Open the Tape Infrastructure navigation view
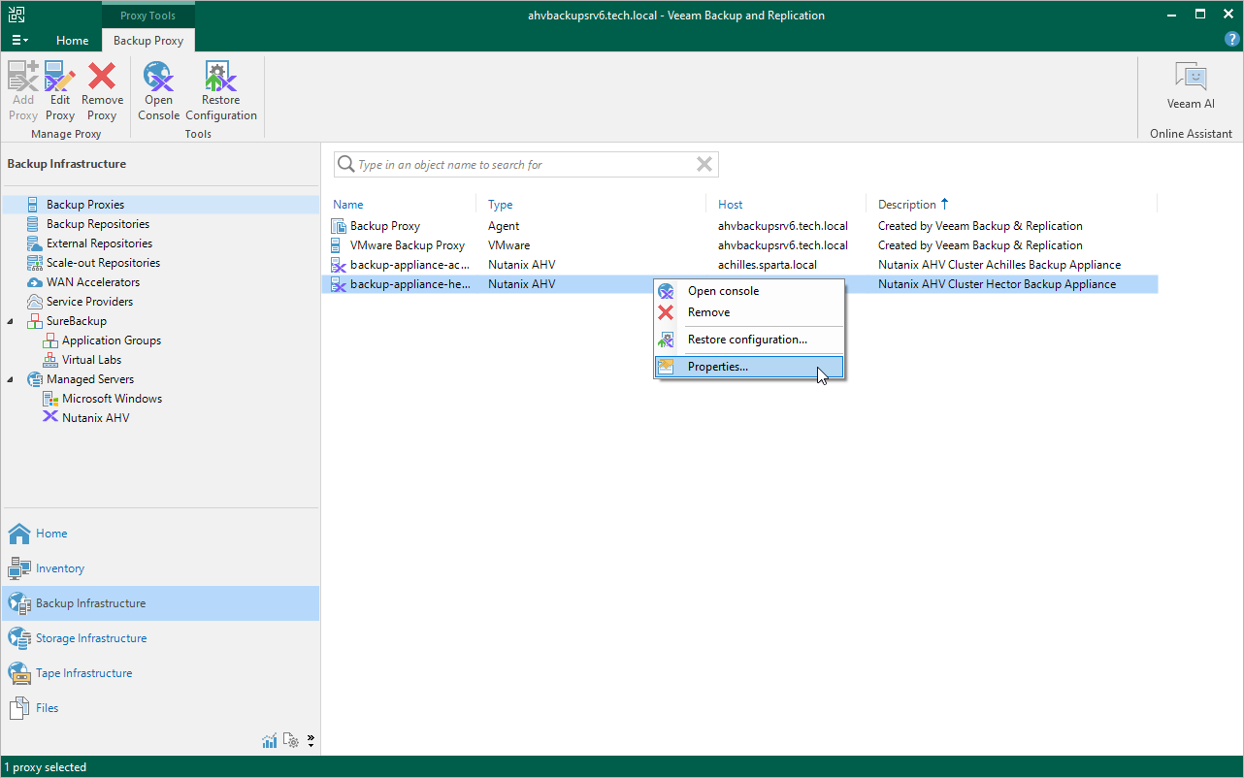Image resolution: width=1244 pixels, height=778 pixels. [x=161, y=673]
